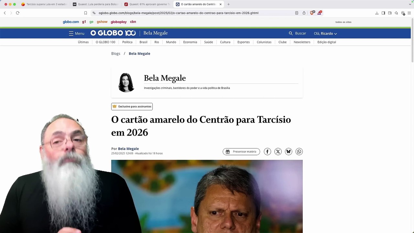This screenshot has width=414, height=233.
Task: Switch to Quaest: Lula perderia tab
Action: 96,4
